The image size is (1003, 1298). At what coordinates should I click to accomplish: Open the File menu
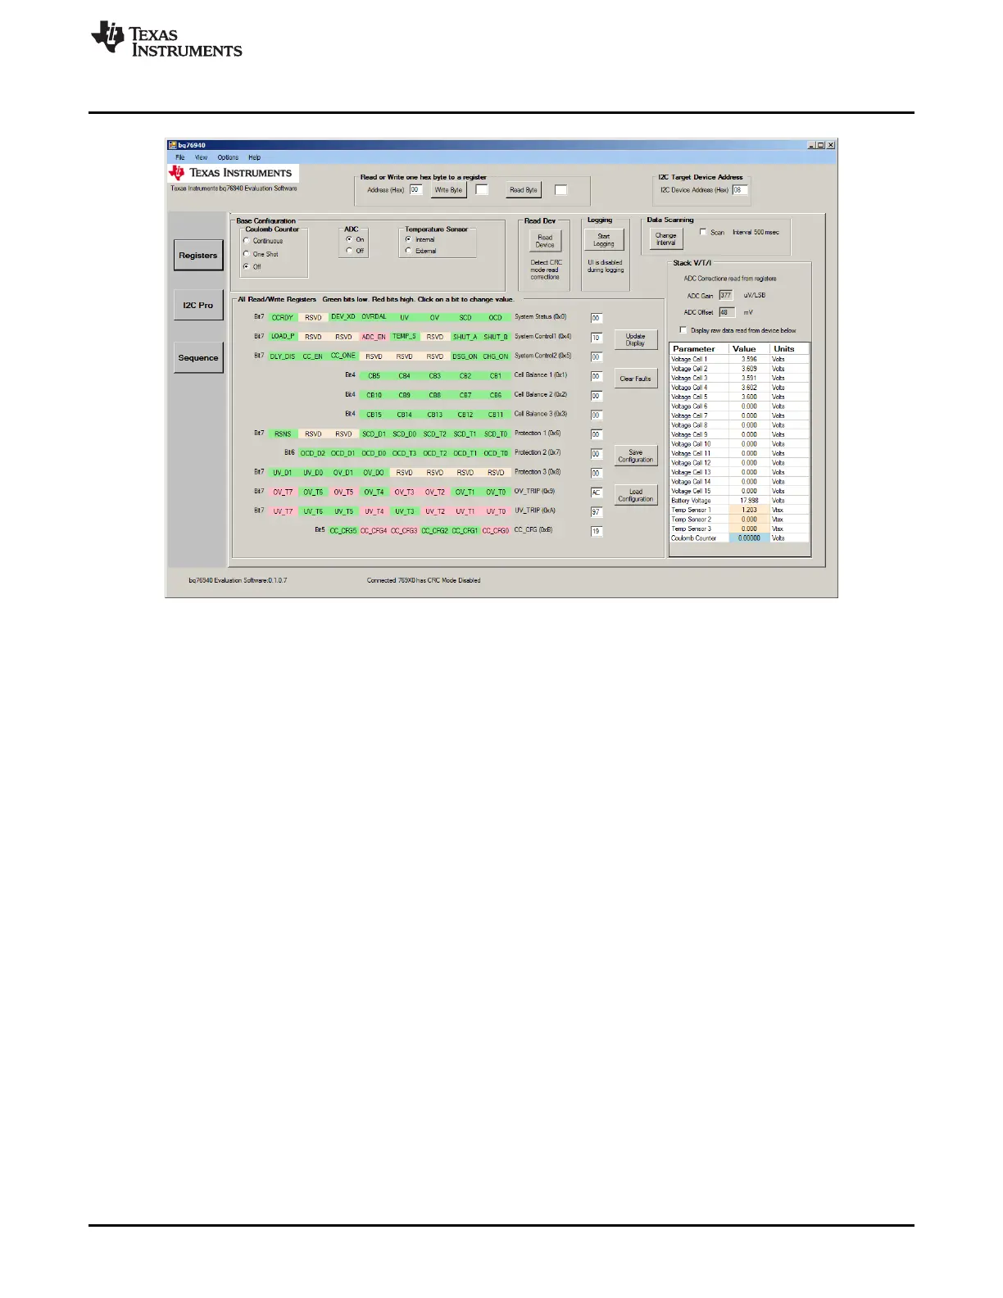click(180, 157)
